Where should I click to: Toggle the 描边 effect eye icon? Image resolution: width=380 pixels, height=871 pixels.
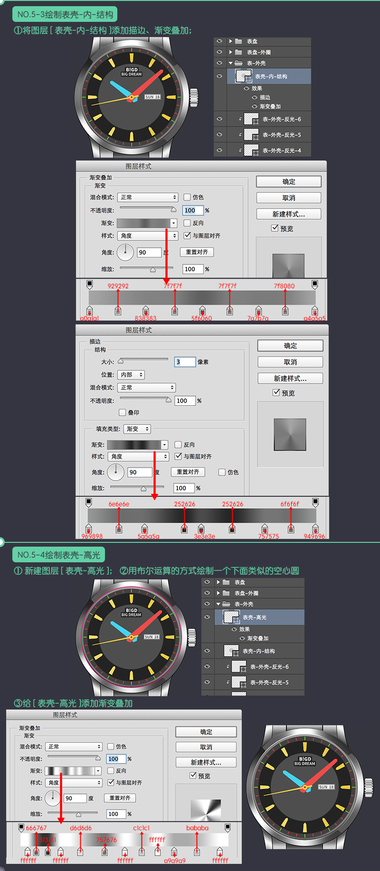(255, 97)
